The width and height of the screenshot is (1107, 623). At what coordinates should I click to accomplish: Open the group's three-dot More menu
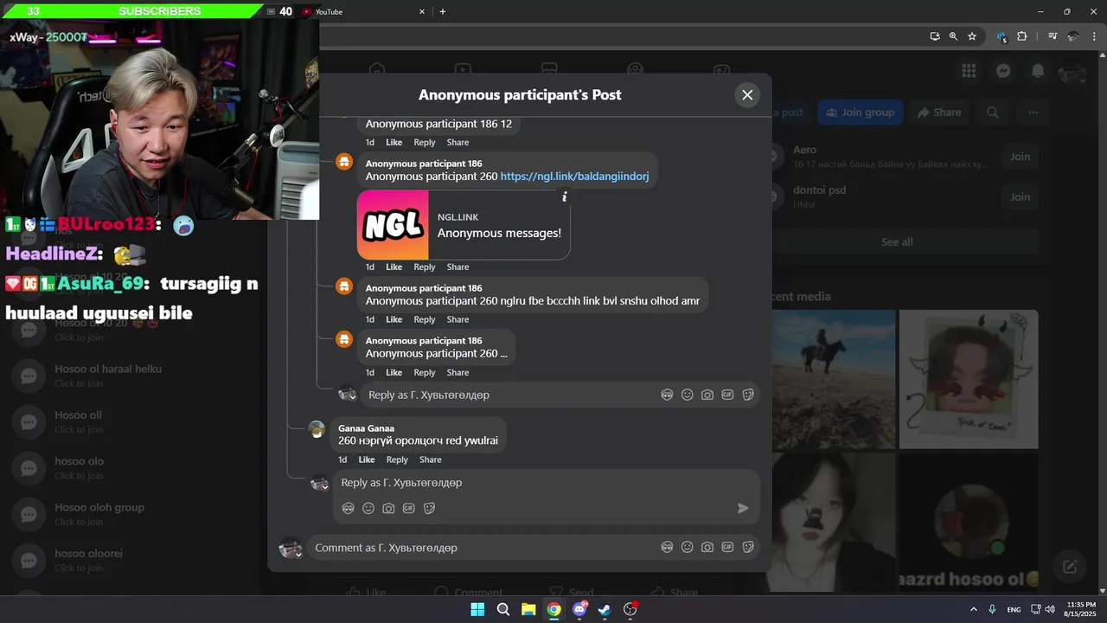pos(1033,112)
